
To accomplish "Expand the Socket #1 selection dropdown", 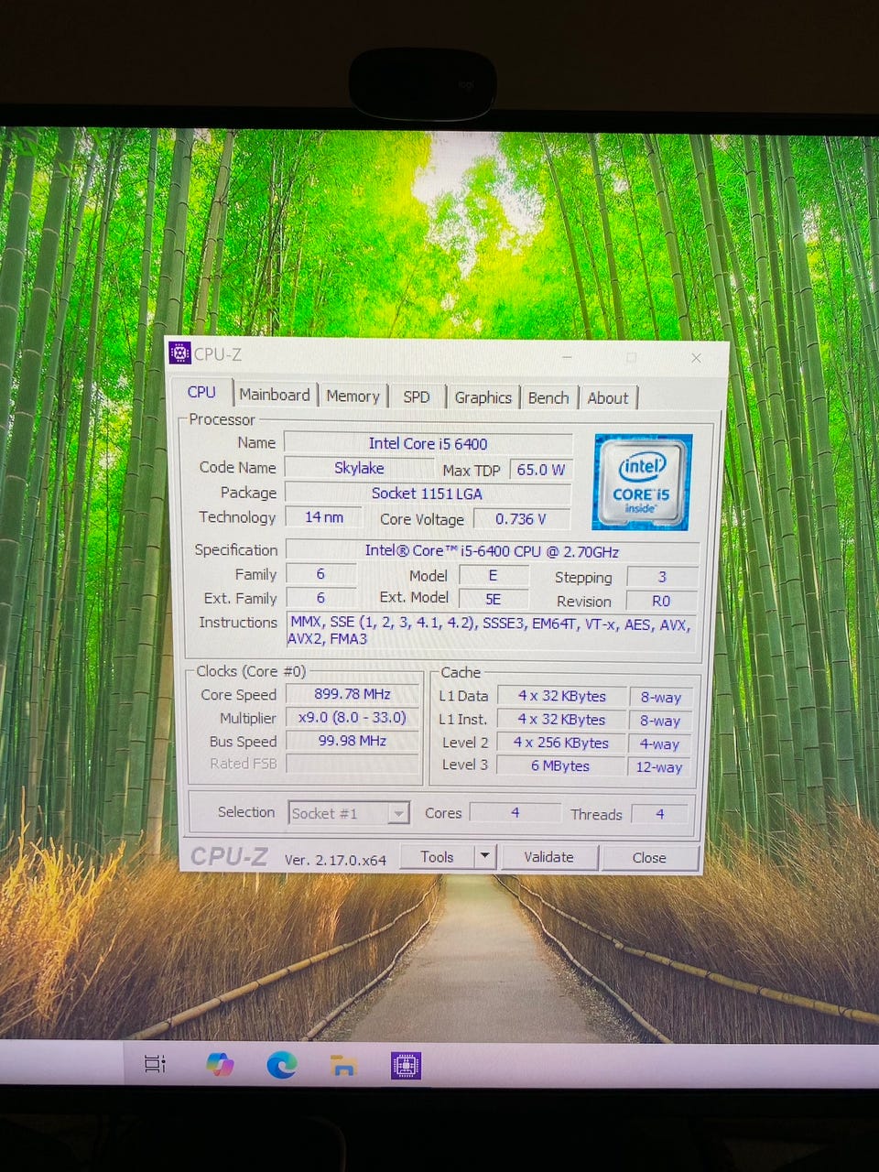I will pos(397,813).
